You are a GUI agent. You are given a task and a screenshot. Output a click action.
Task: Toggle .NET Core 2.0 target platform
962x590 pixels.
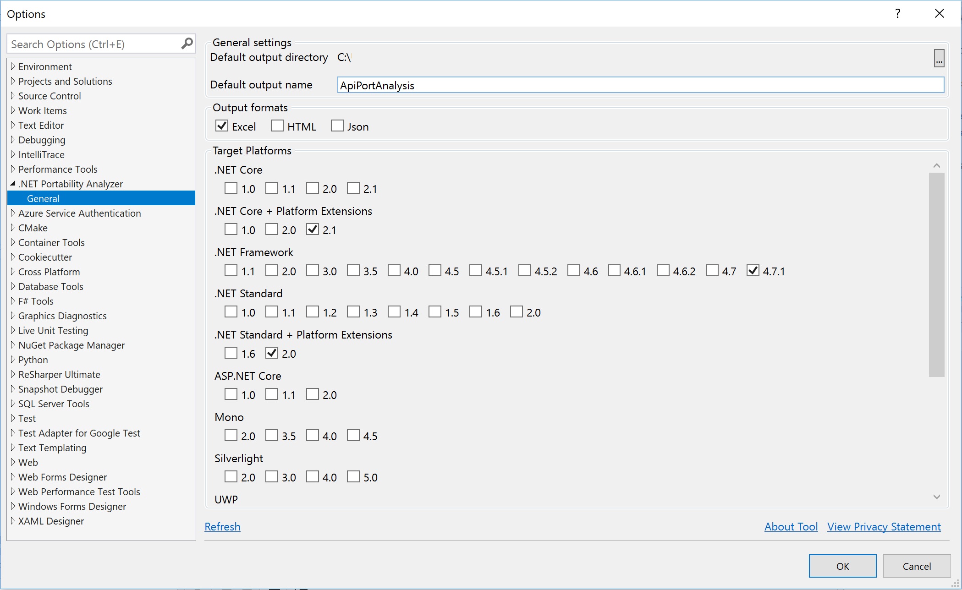313,188
